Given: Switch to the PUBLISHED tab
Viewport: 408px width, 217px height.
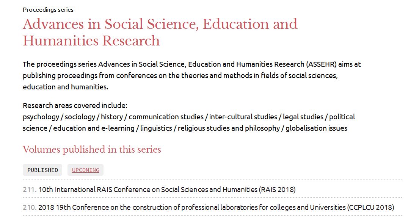Looking at the screenshot, I should [43, 170].
